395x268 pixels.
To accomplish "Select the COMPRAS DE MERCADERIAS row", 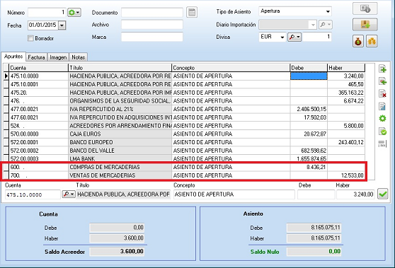I will coord(184,167).
